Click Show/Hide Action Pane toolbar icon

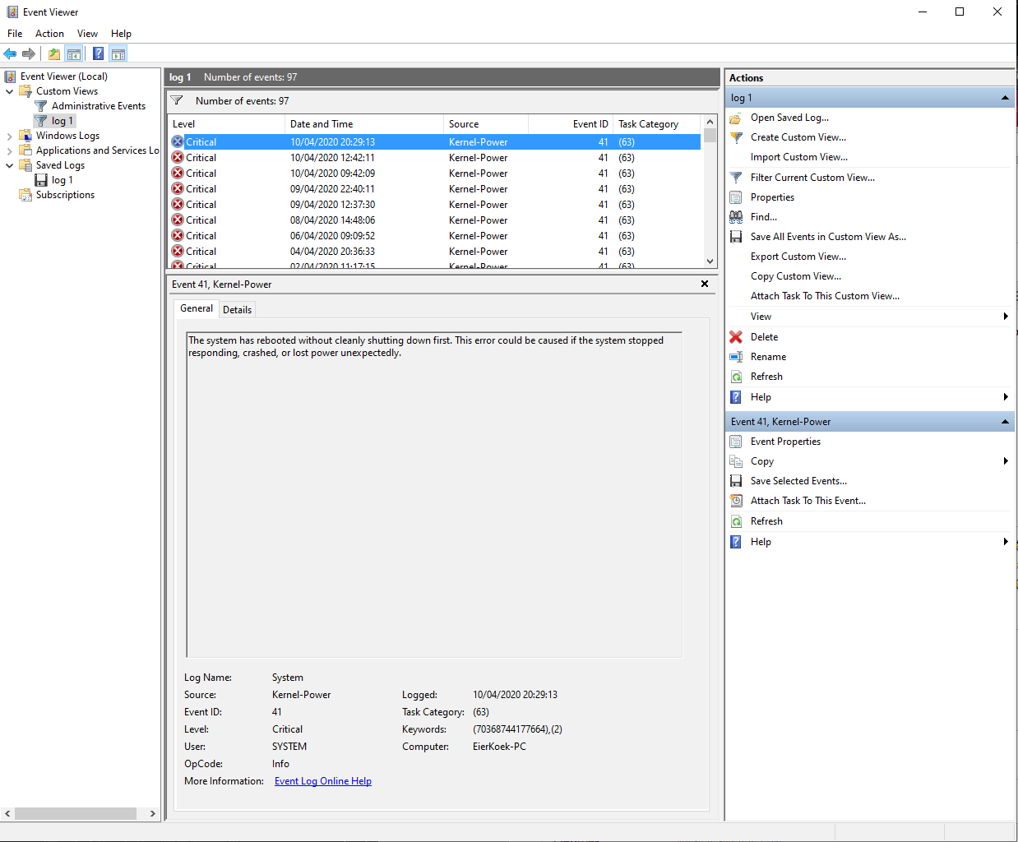[118, 54]
